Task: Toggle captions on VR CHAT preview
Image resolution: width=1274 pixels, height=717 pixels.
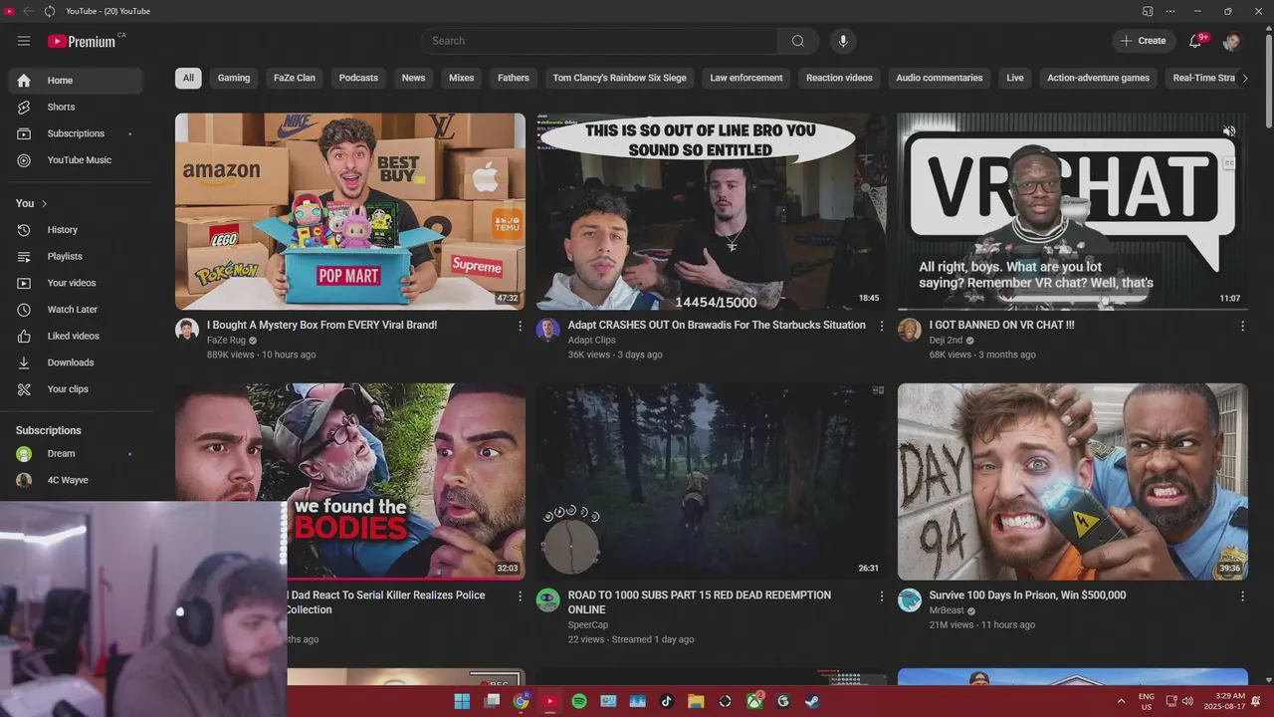Action: click(x=1229, y=162)
